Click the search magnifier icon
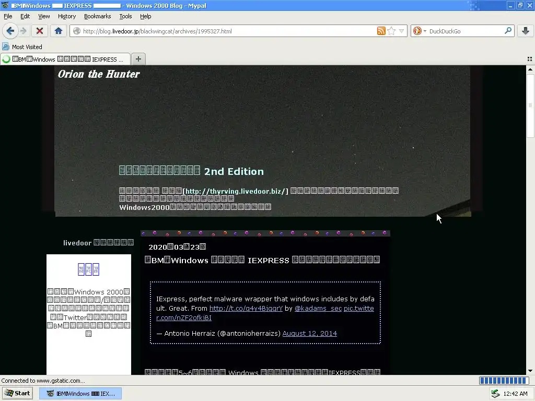535x401 pixels. pos(508,31)
